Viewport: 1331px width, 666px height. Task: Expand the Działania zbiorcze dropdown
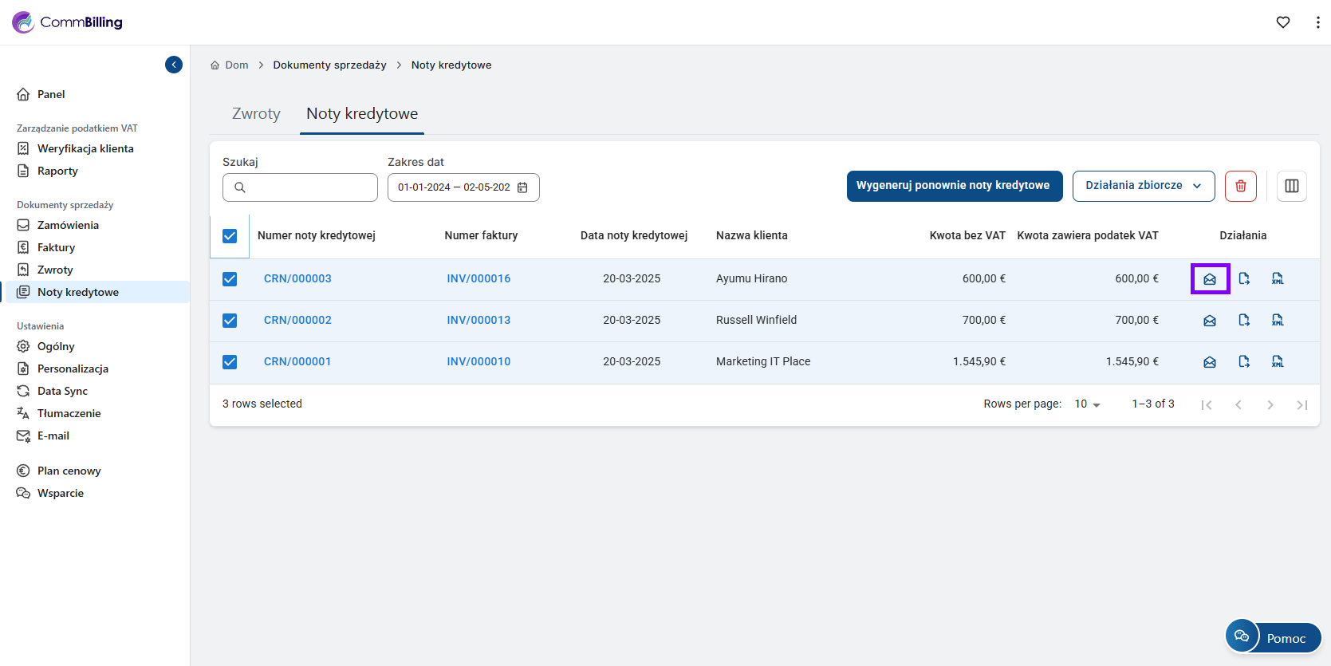(1143, 186)
